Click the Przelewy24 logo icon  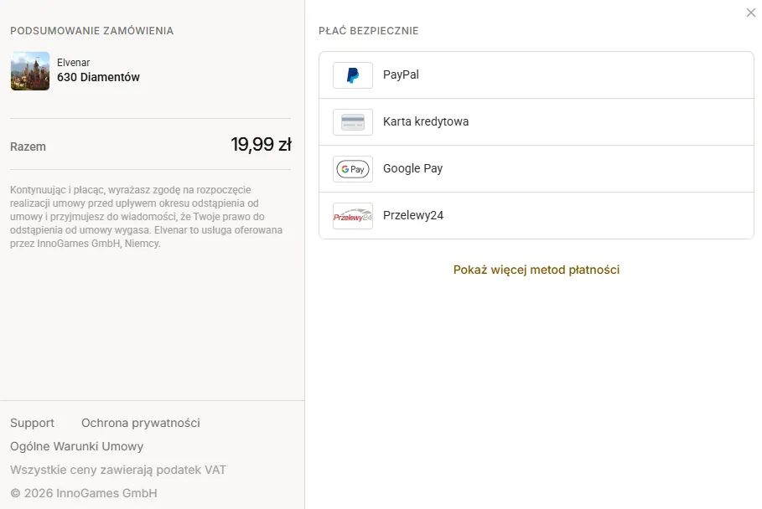tap(353, 216)
